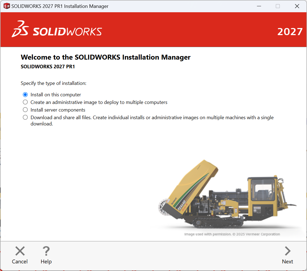Click the title bar text SOLIDWORKS 2027 PR1 Installation Manager
Image resolution: width=307 pixels, height=271 pixels.
60,6
